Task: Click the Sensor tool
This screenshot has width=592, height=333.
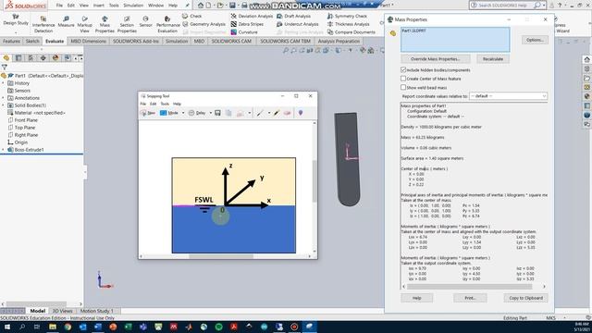Action: tap(145, 21)
